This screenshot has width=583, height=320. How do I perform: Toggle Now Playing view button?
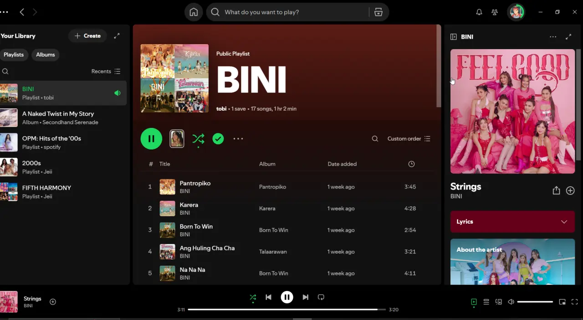click(x=474, y=302)
